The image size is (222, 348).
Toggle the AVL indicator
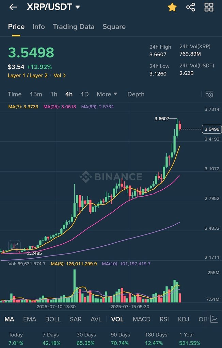click(x=96, y=319)
